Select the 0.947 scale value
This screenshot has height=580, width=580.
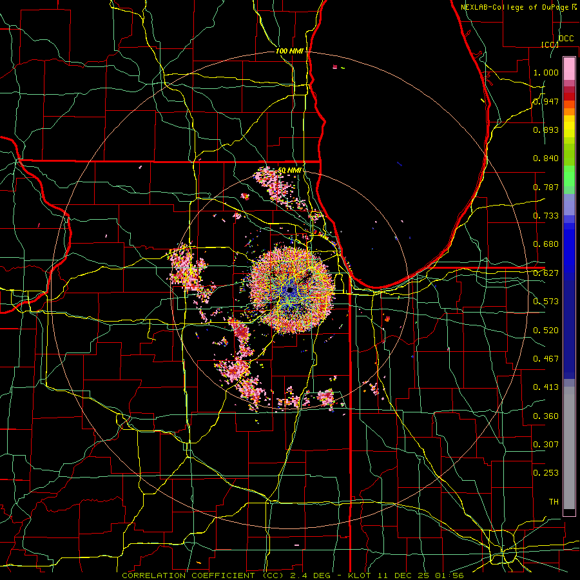(546, 101)
